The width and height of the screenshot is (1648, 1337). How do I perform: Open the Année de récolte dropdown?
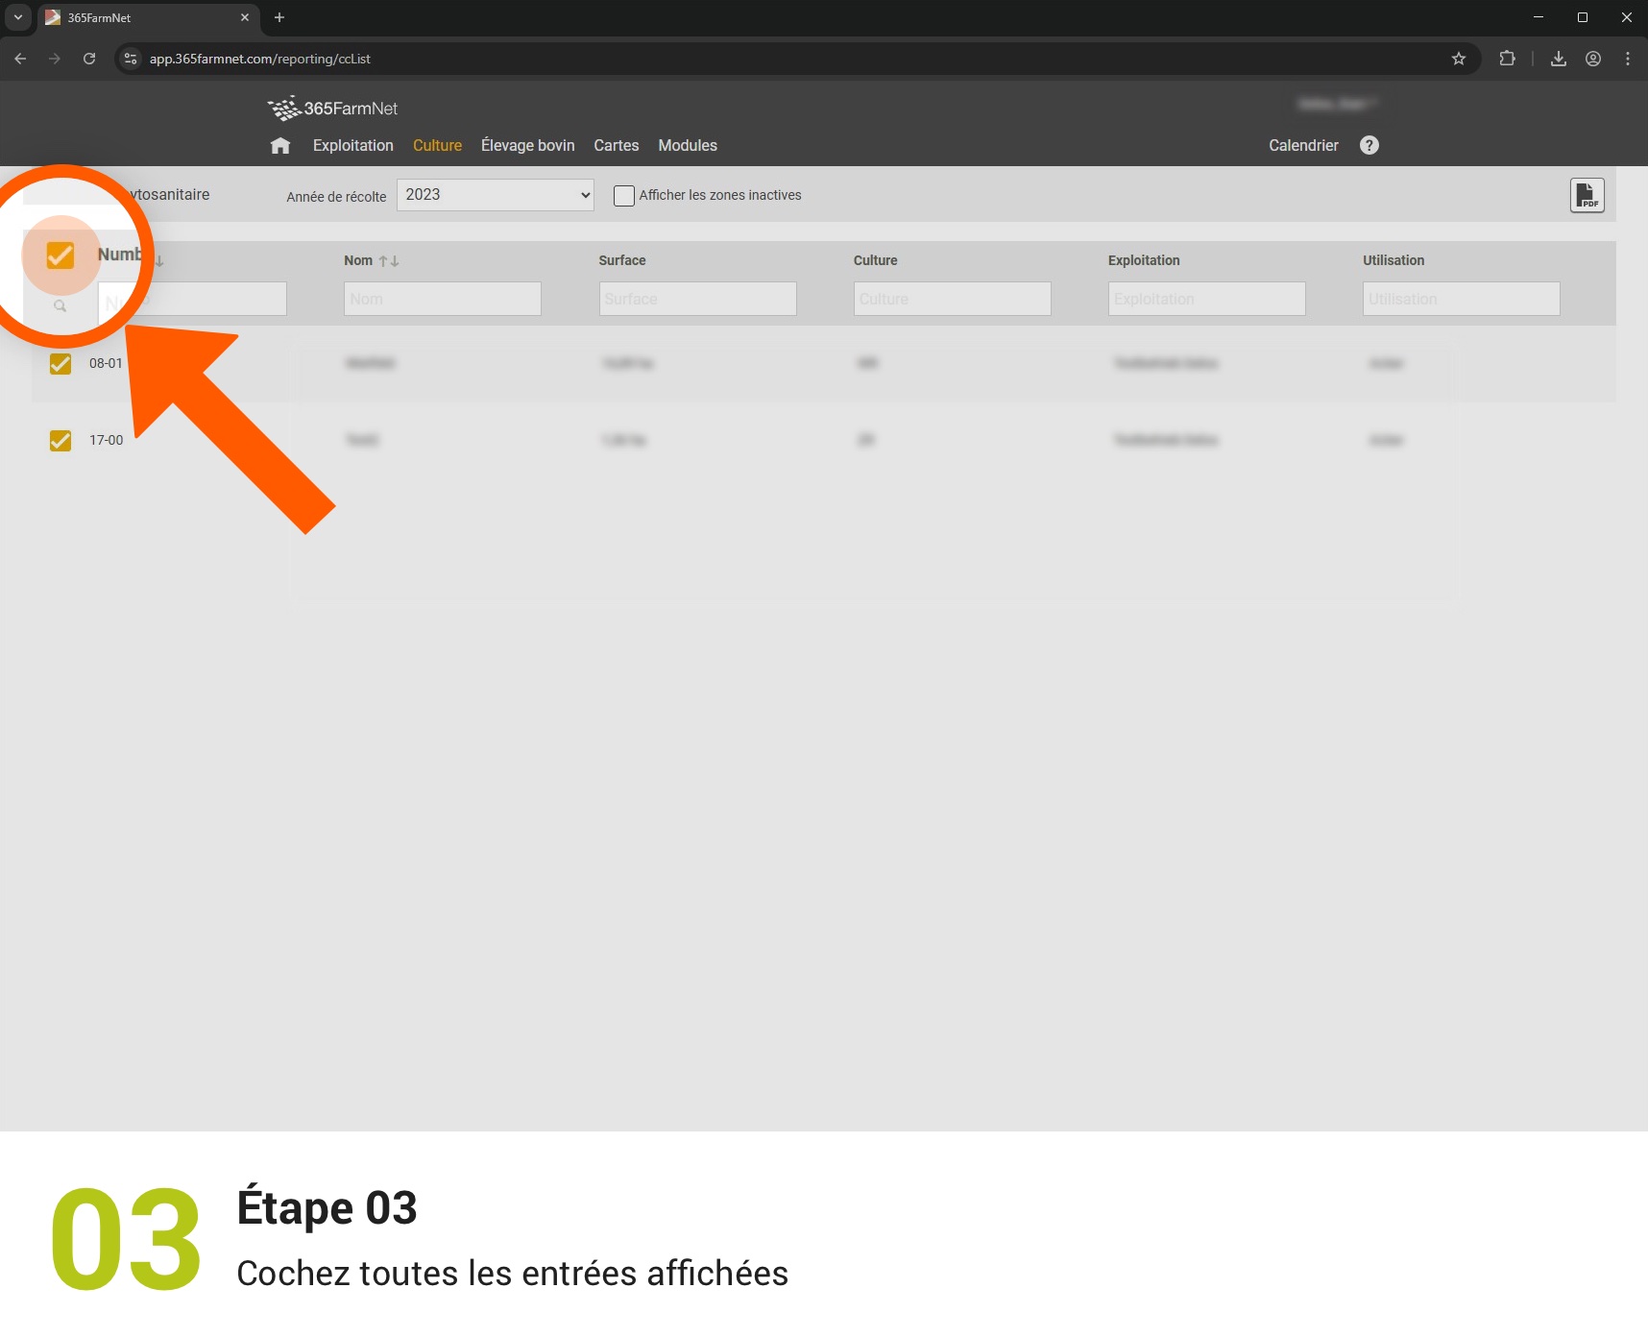(x=495, y=195)
